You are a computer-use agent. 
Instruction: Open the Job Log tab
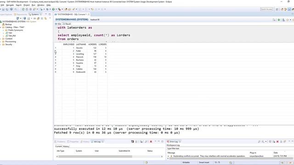(97, 142)
